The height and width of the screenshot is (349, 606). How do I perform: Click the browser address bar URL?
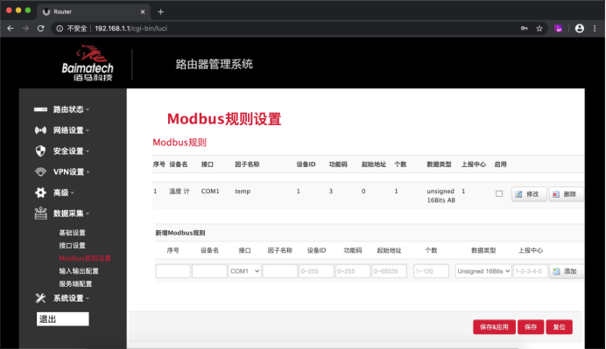point(130,29)
